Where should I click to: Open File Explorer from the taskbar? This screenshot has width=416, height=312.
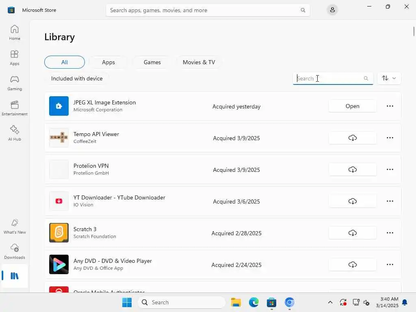(x=236, y=302)
